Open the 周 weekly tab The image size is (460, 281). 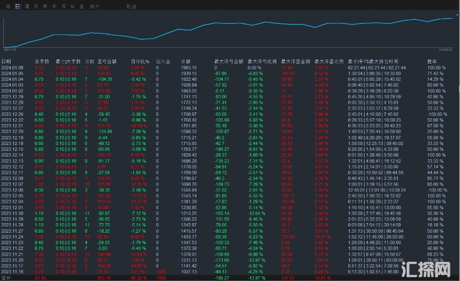click(27, 6)
